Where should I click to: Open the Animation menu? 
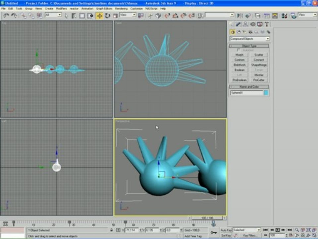[x=87, y=9]
